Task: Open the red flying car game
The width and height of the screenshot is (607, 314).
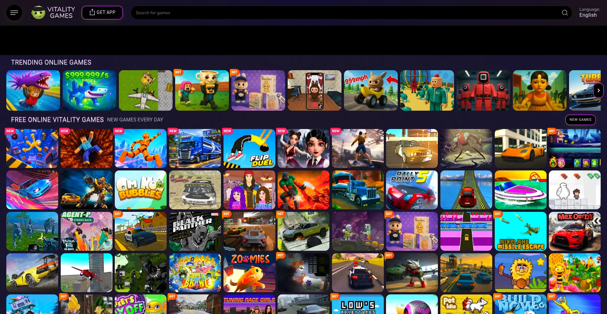Action: point(87,273)
